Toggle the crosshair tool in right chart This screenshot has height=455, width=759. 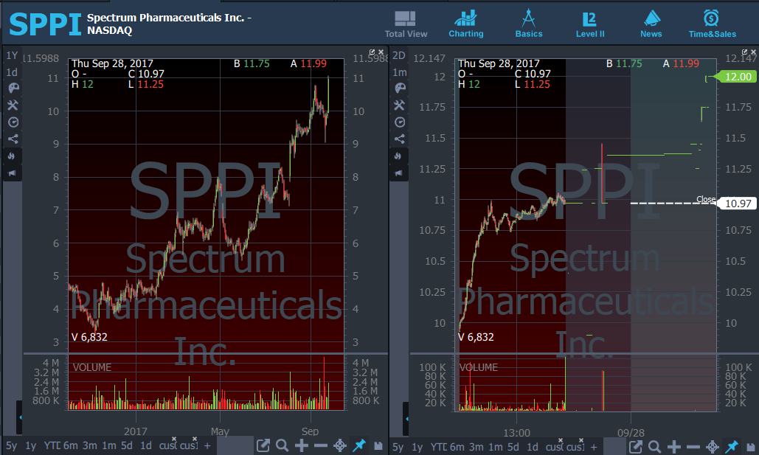pyautogui.click(x=712, y=447)
